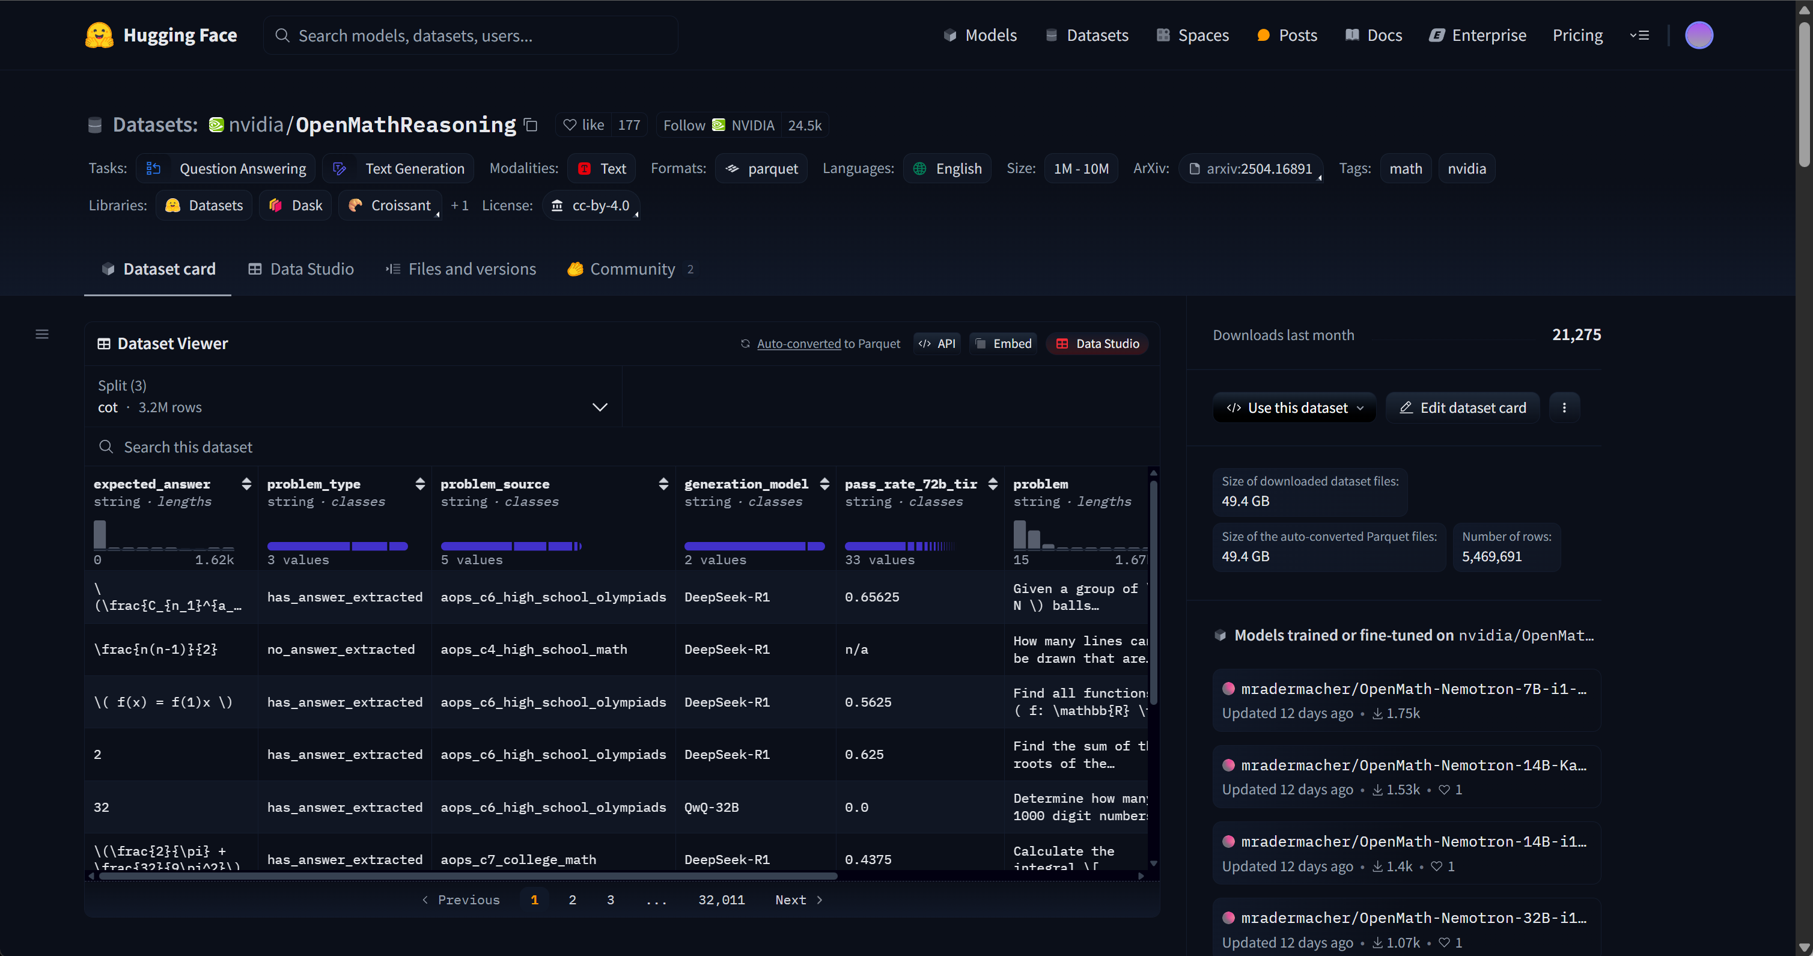Click the three-dot more options button
The image size is (1813, 956).
pos(1564,407)
